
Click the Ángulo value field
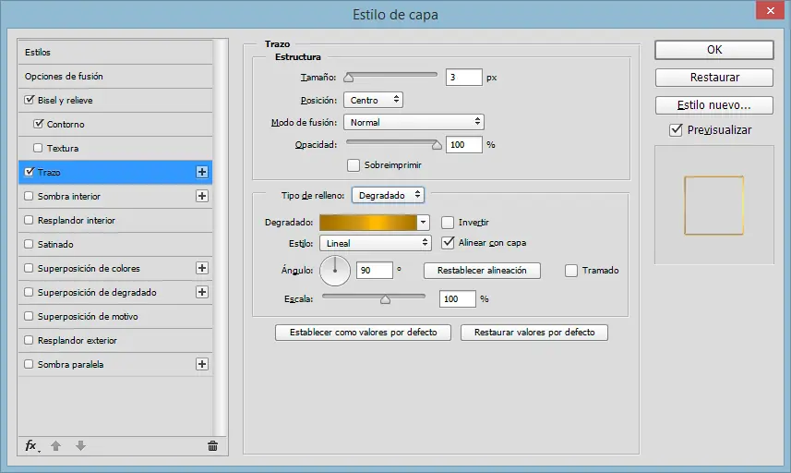375,271
